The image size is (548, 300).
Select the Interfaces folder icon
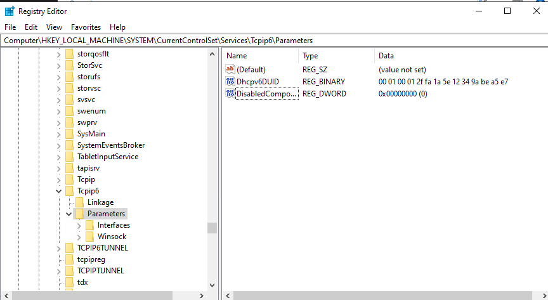point(89,225)
